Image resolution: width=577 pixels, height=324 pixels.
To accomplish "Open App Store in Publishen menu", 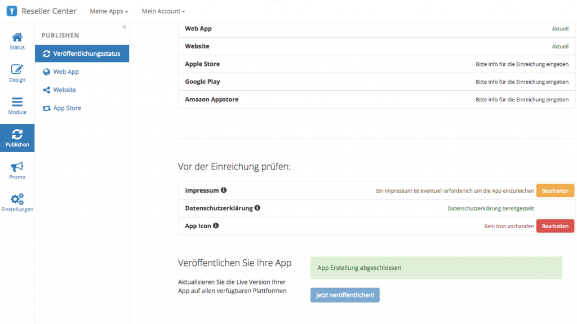I will pyautogui.click(x=67, y=108).
